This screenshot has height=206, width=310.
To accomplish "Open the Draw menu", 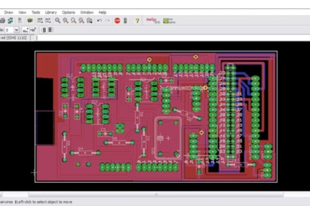I will (x=9, y=12).
